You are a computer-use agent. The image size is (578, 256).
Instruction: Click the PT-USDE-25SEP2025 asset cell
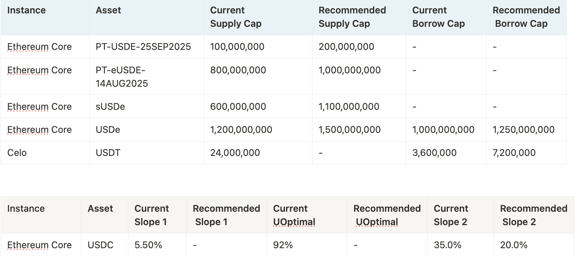tap(143, 47)
